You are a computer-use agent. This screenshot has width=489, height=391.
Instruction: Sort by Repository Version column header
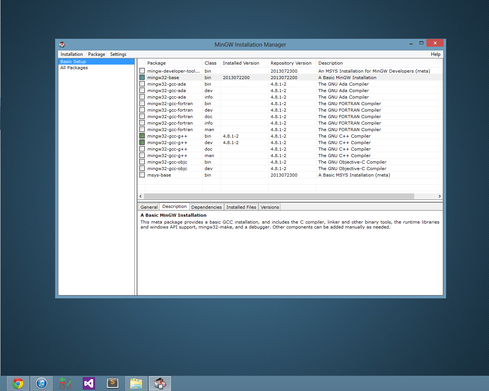(x=292, y=63)
